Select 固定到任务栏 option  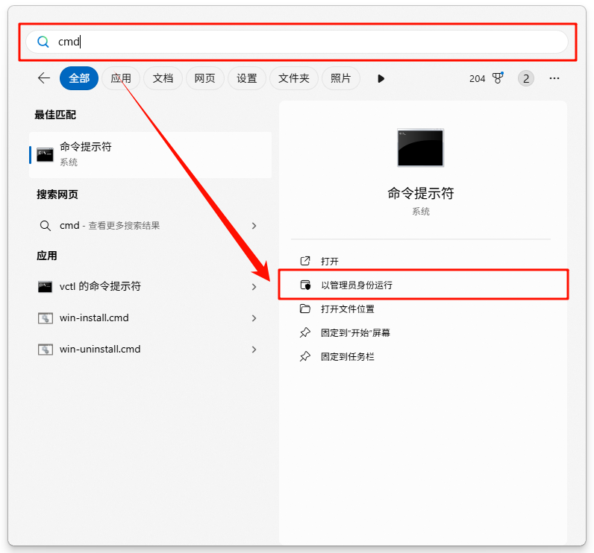click(348, 356)
